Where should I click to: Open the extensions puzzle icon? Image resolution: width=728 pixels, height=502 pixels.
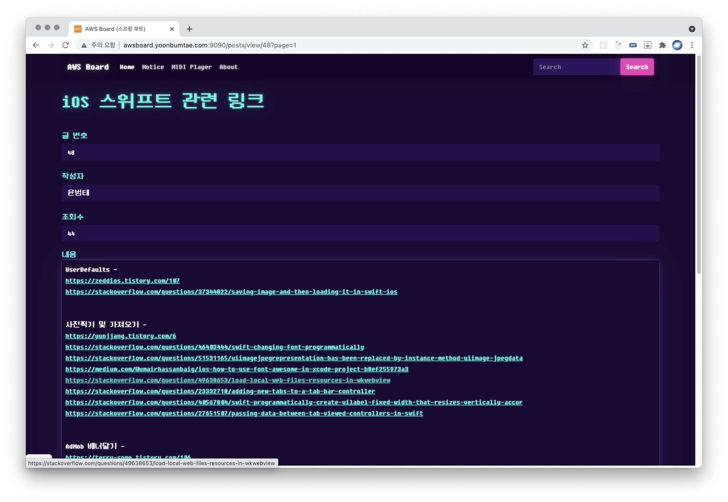point(662,45)
